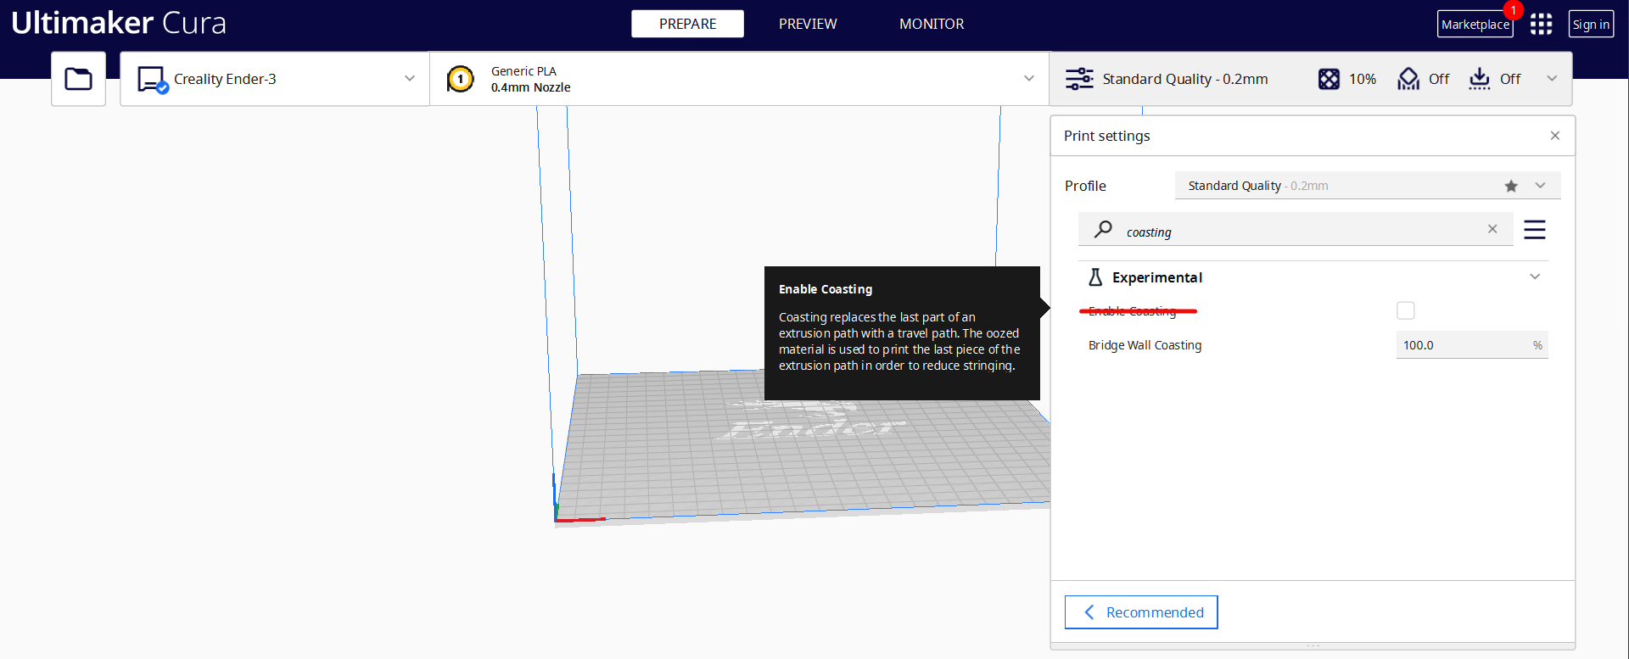This screenshot has height=659, width=1629.
Task: Click the Sign in button
Action: pos(1591,24)
